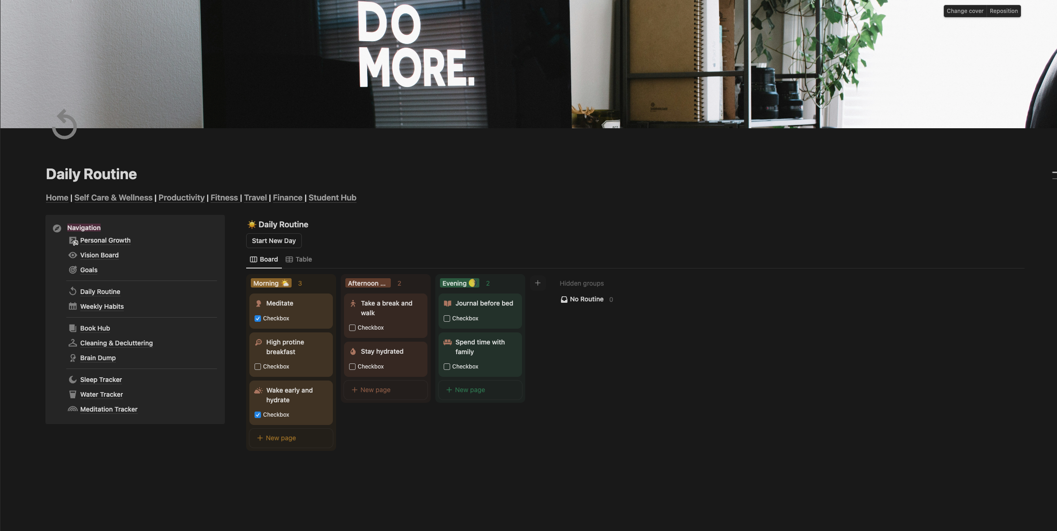The width and height of the screenshot is (1057, 531).
Task: Click the Vision Board eye icon
Action: point(73,255)
